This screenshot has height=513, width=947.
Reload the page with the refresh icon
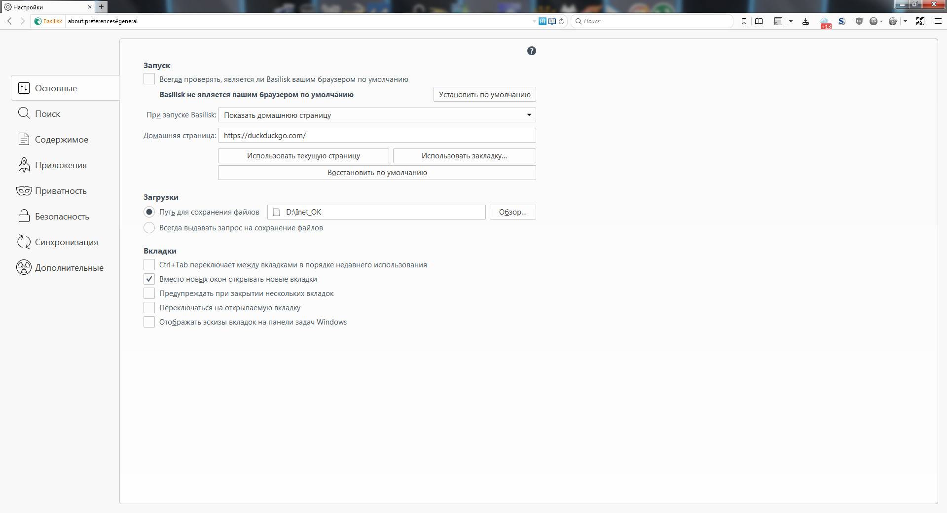pos(561,21)
